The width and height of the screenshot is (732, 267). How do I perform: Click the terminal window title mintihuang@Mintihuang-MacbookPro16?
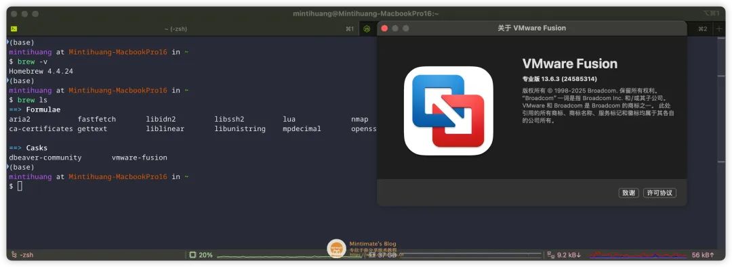click(x=365, y=14)
